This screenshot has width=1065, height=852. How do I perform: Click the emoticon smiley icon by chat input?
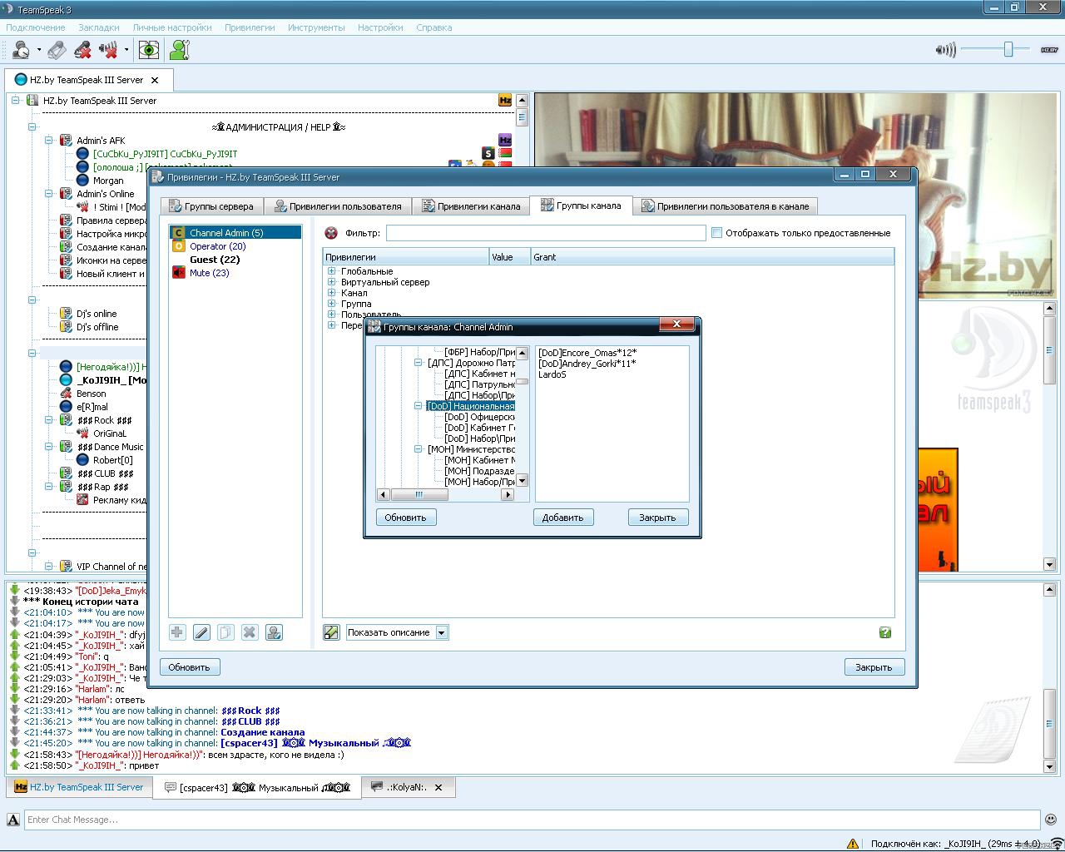(1051, 820)
